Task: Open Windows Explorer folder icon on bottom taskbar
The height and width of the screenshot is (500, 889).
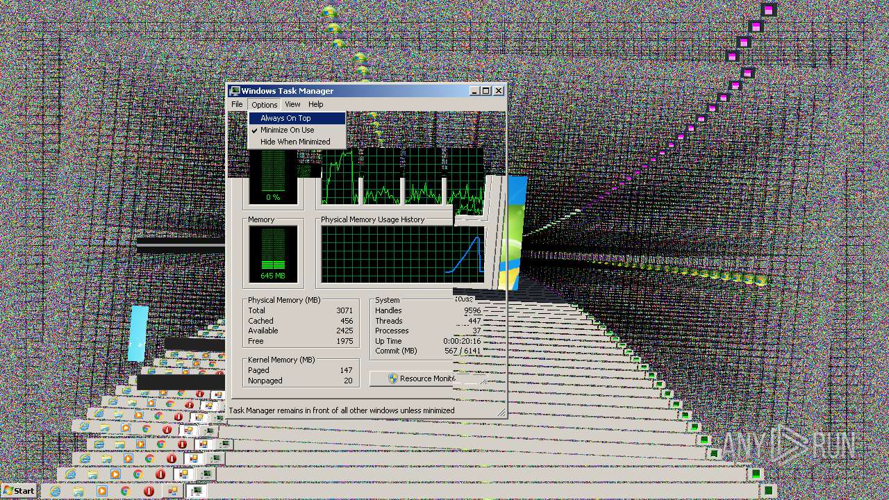Action: pyautogui.click(x=78, y=491)
